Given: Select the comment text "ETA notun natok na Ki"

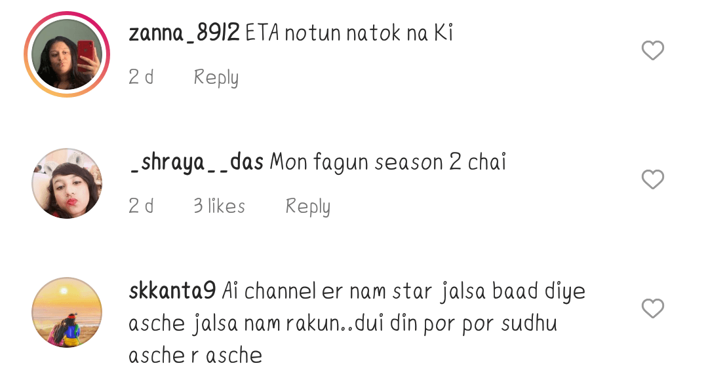Looking at the screenshot, I should click(x=349, y=33).
